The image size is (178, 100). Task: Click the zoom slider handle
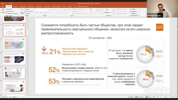tap(165, 97)
